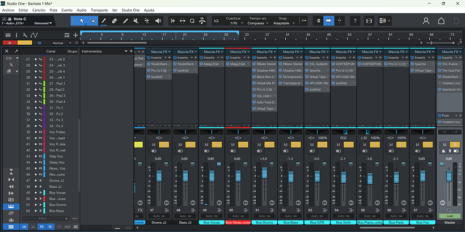The width and height of the screenshot is (465, 232).
Task: Open the Snap Adaptable dropdown
Action: pyautogui.click(x=281, y=24)
